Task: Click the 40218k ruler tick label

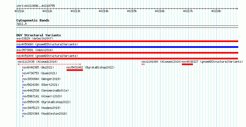Action: (x=216, y=11)
